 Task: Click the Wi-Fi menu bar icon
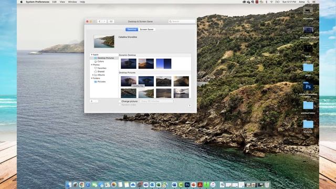271,2
